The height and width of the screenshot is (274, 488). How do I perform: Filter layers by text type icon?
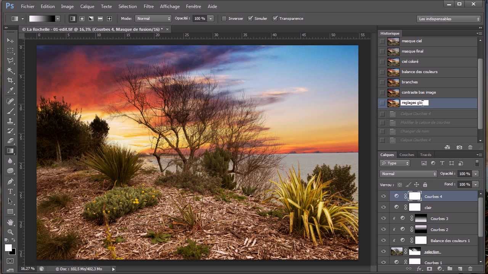tap(442, 163)
